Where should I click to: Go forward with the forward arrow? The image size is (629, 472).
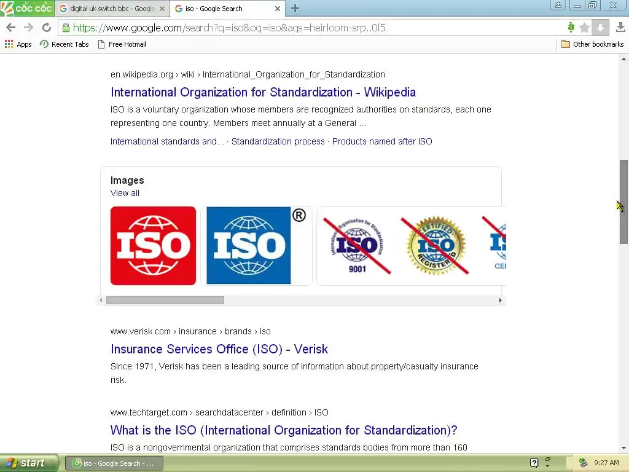(x=28, y=27)
